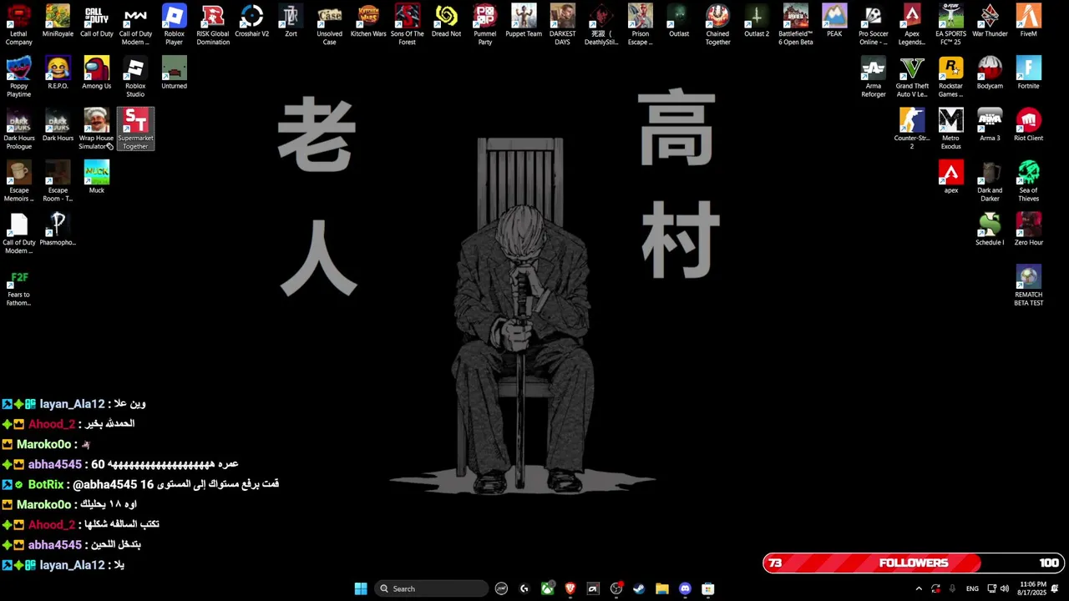The height and width of the screenshot is (601, 1069).
Task: Click the ENG language indicator
Action: (x=972, y=588)
